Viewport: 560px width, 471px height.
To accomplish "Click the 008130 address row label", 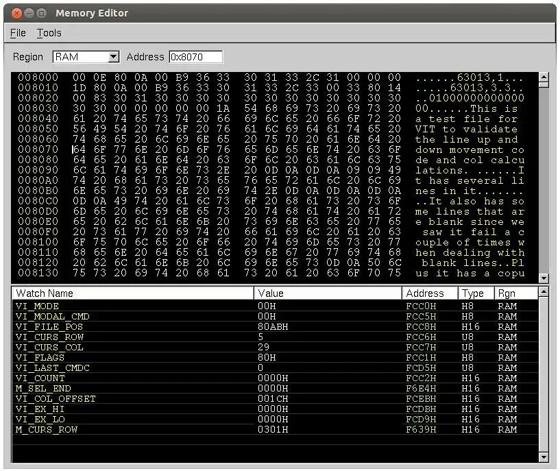I will [38, 273].
